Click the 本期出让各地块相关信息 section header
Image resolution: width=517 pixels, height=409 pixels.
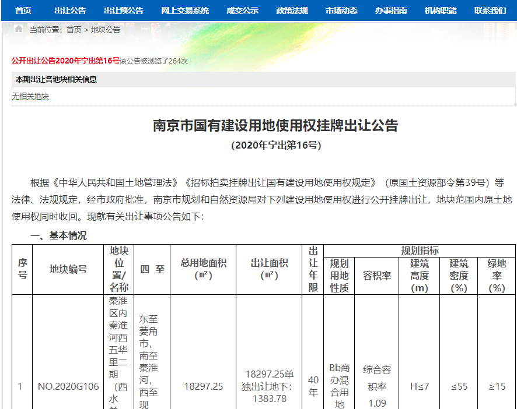56,79
